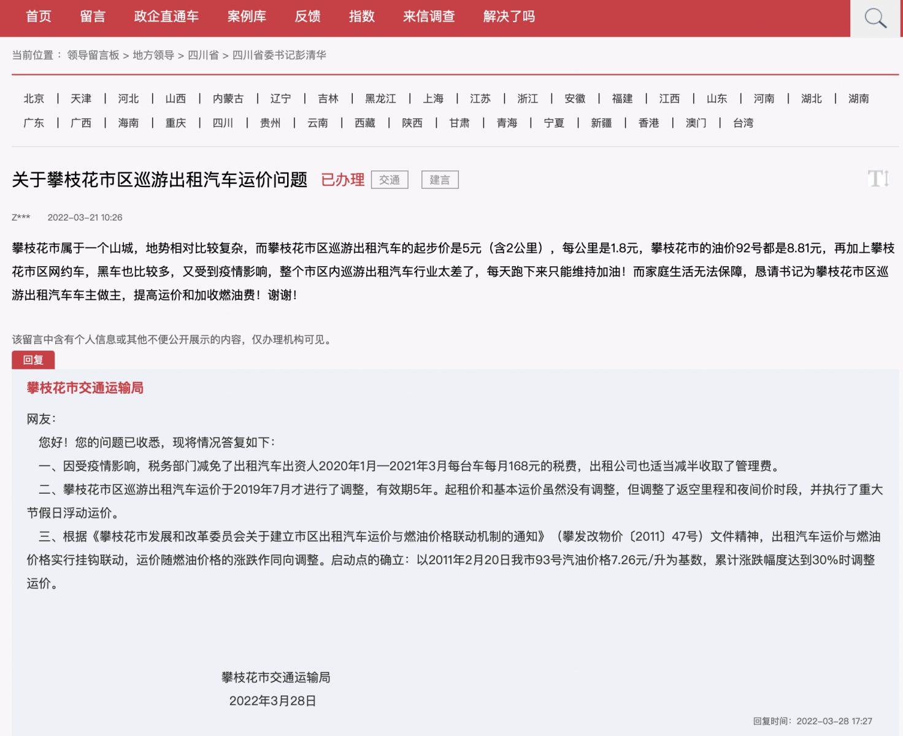The width and height of the screenshot is (903, 736).
Task: Open the 甘肃 region link
Action: pyautogui.click(x=459, y=123)
